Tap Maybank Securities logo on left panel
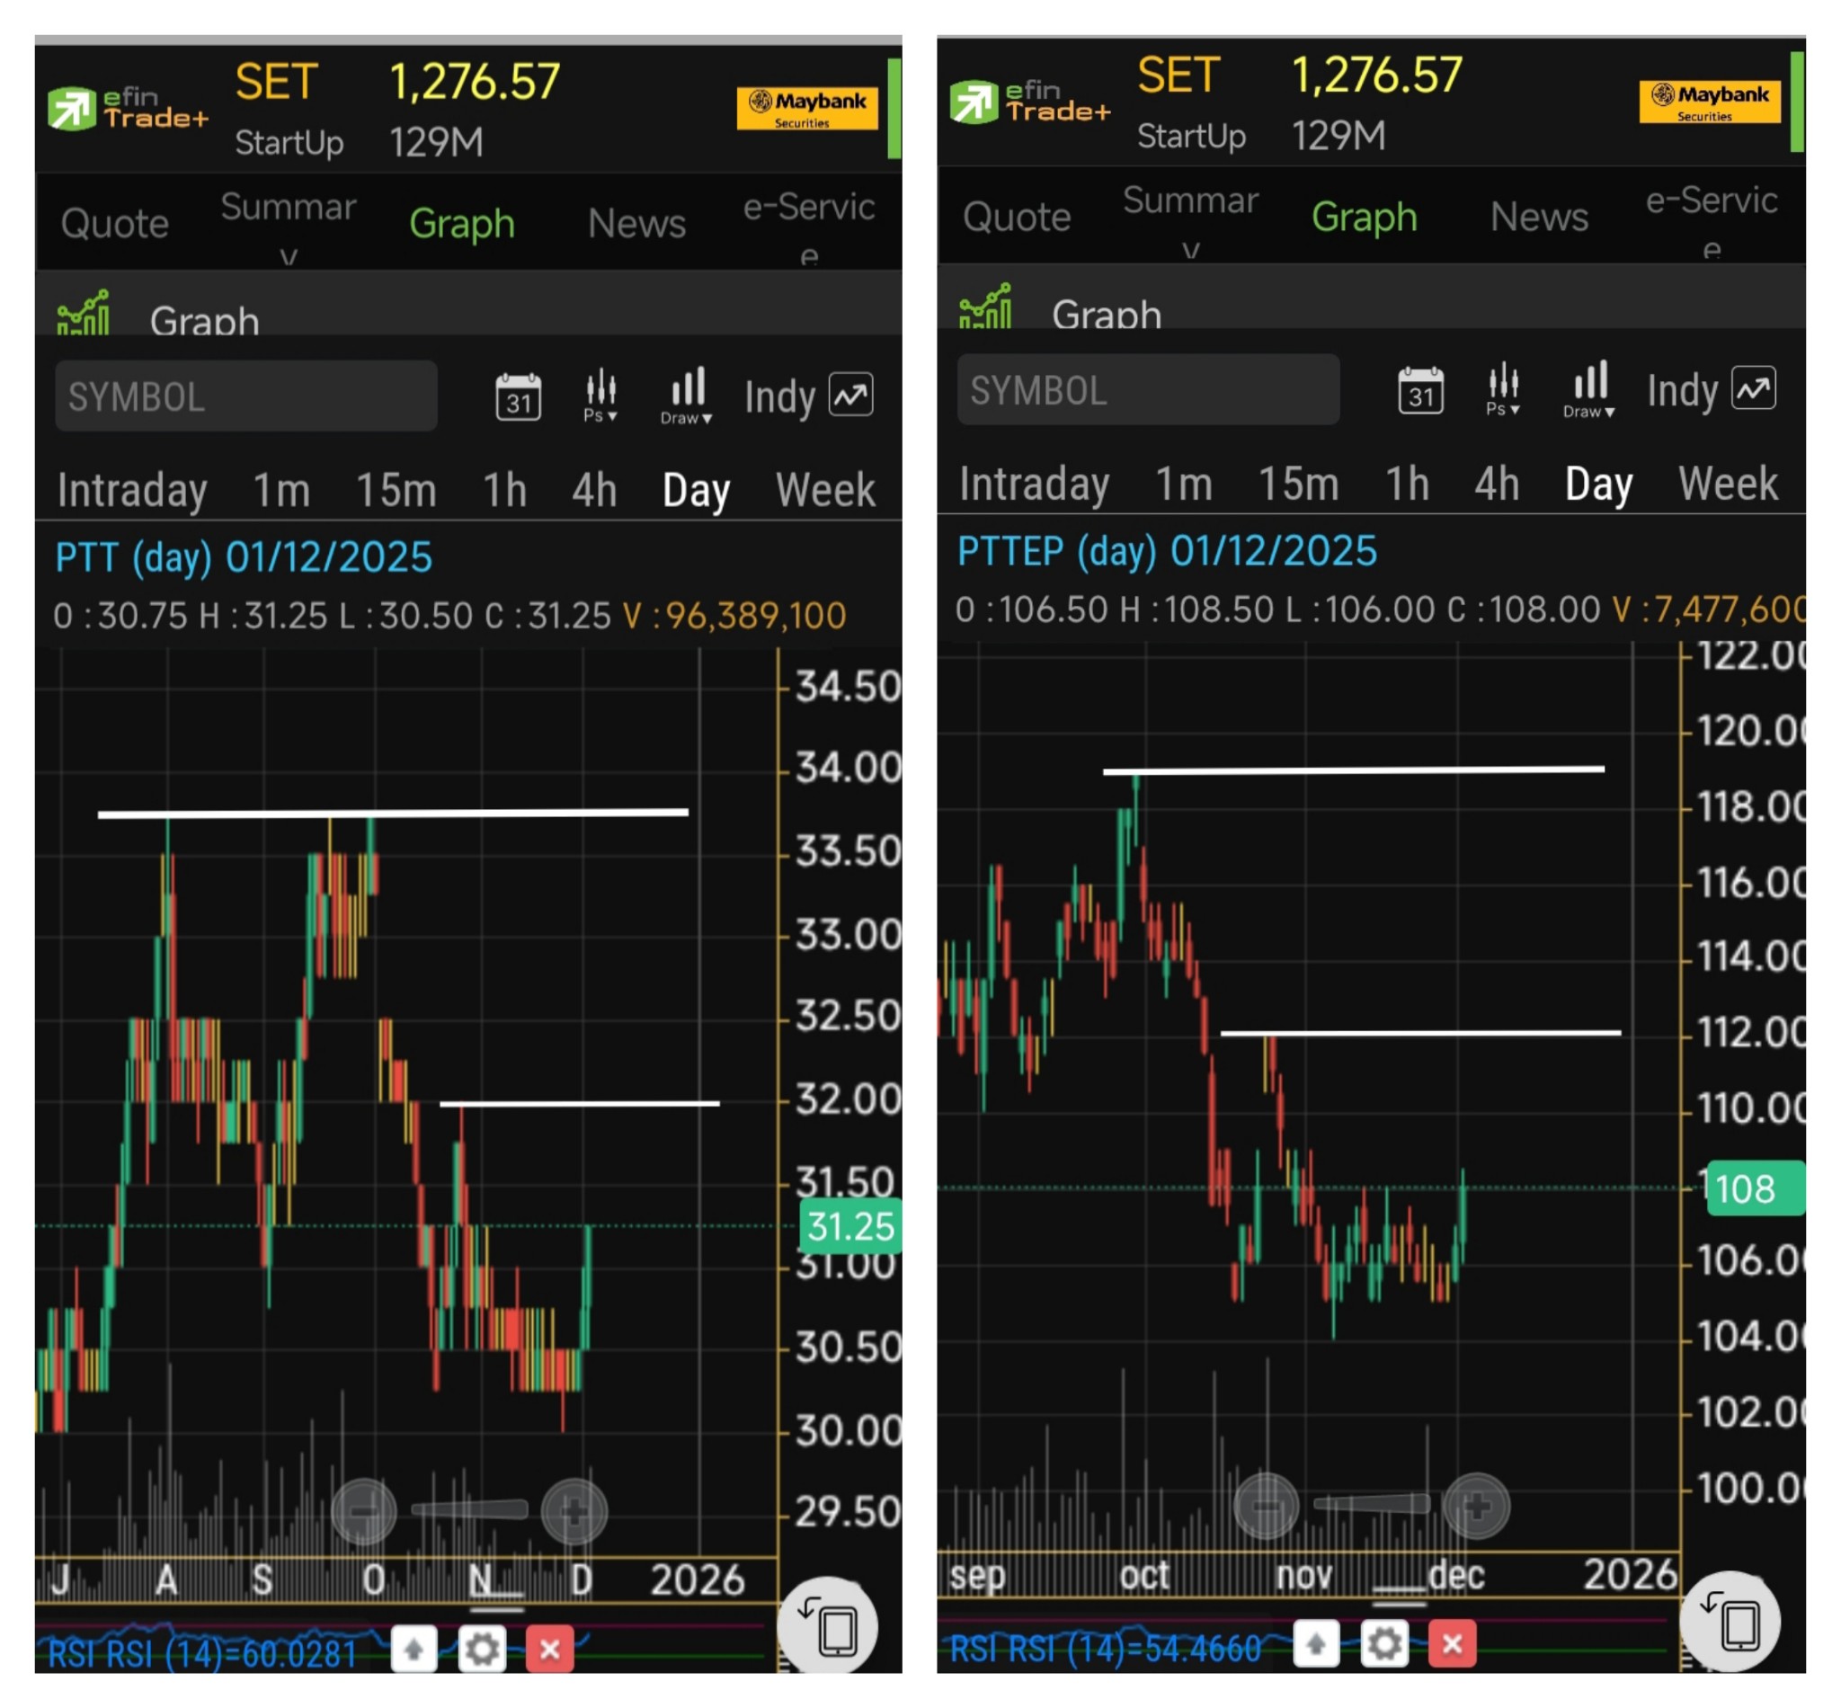The image size is (1841, 1708). point(807,108)
